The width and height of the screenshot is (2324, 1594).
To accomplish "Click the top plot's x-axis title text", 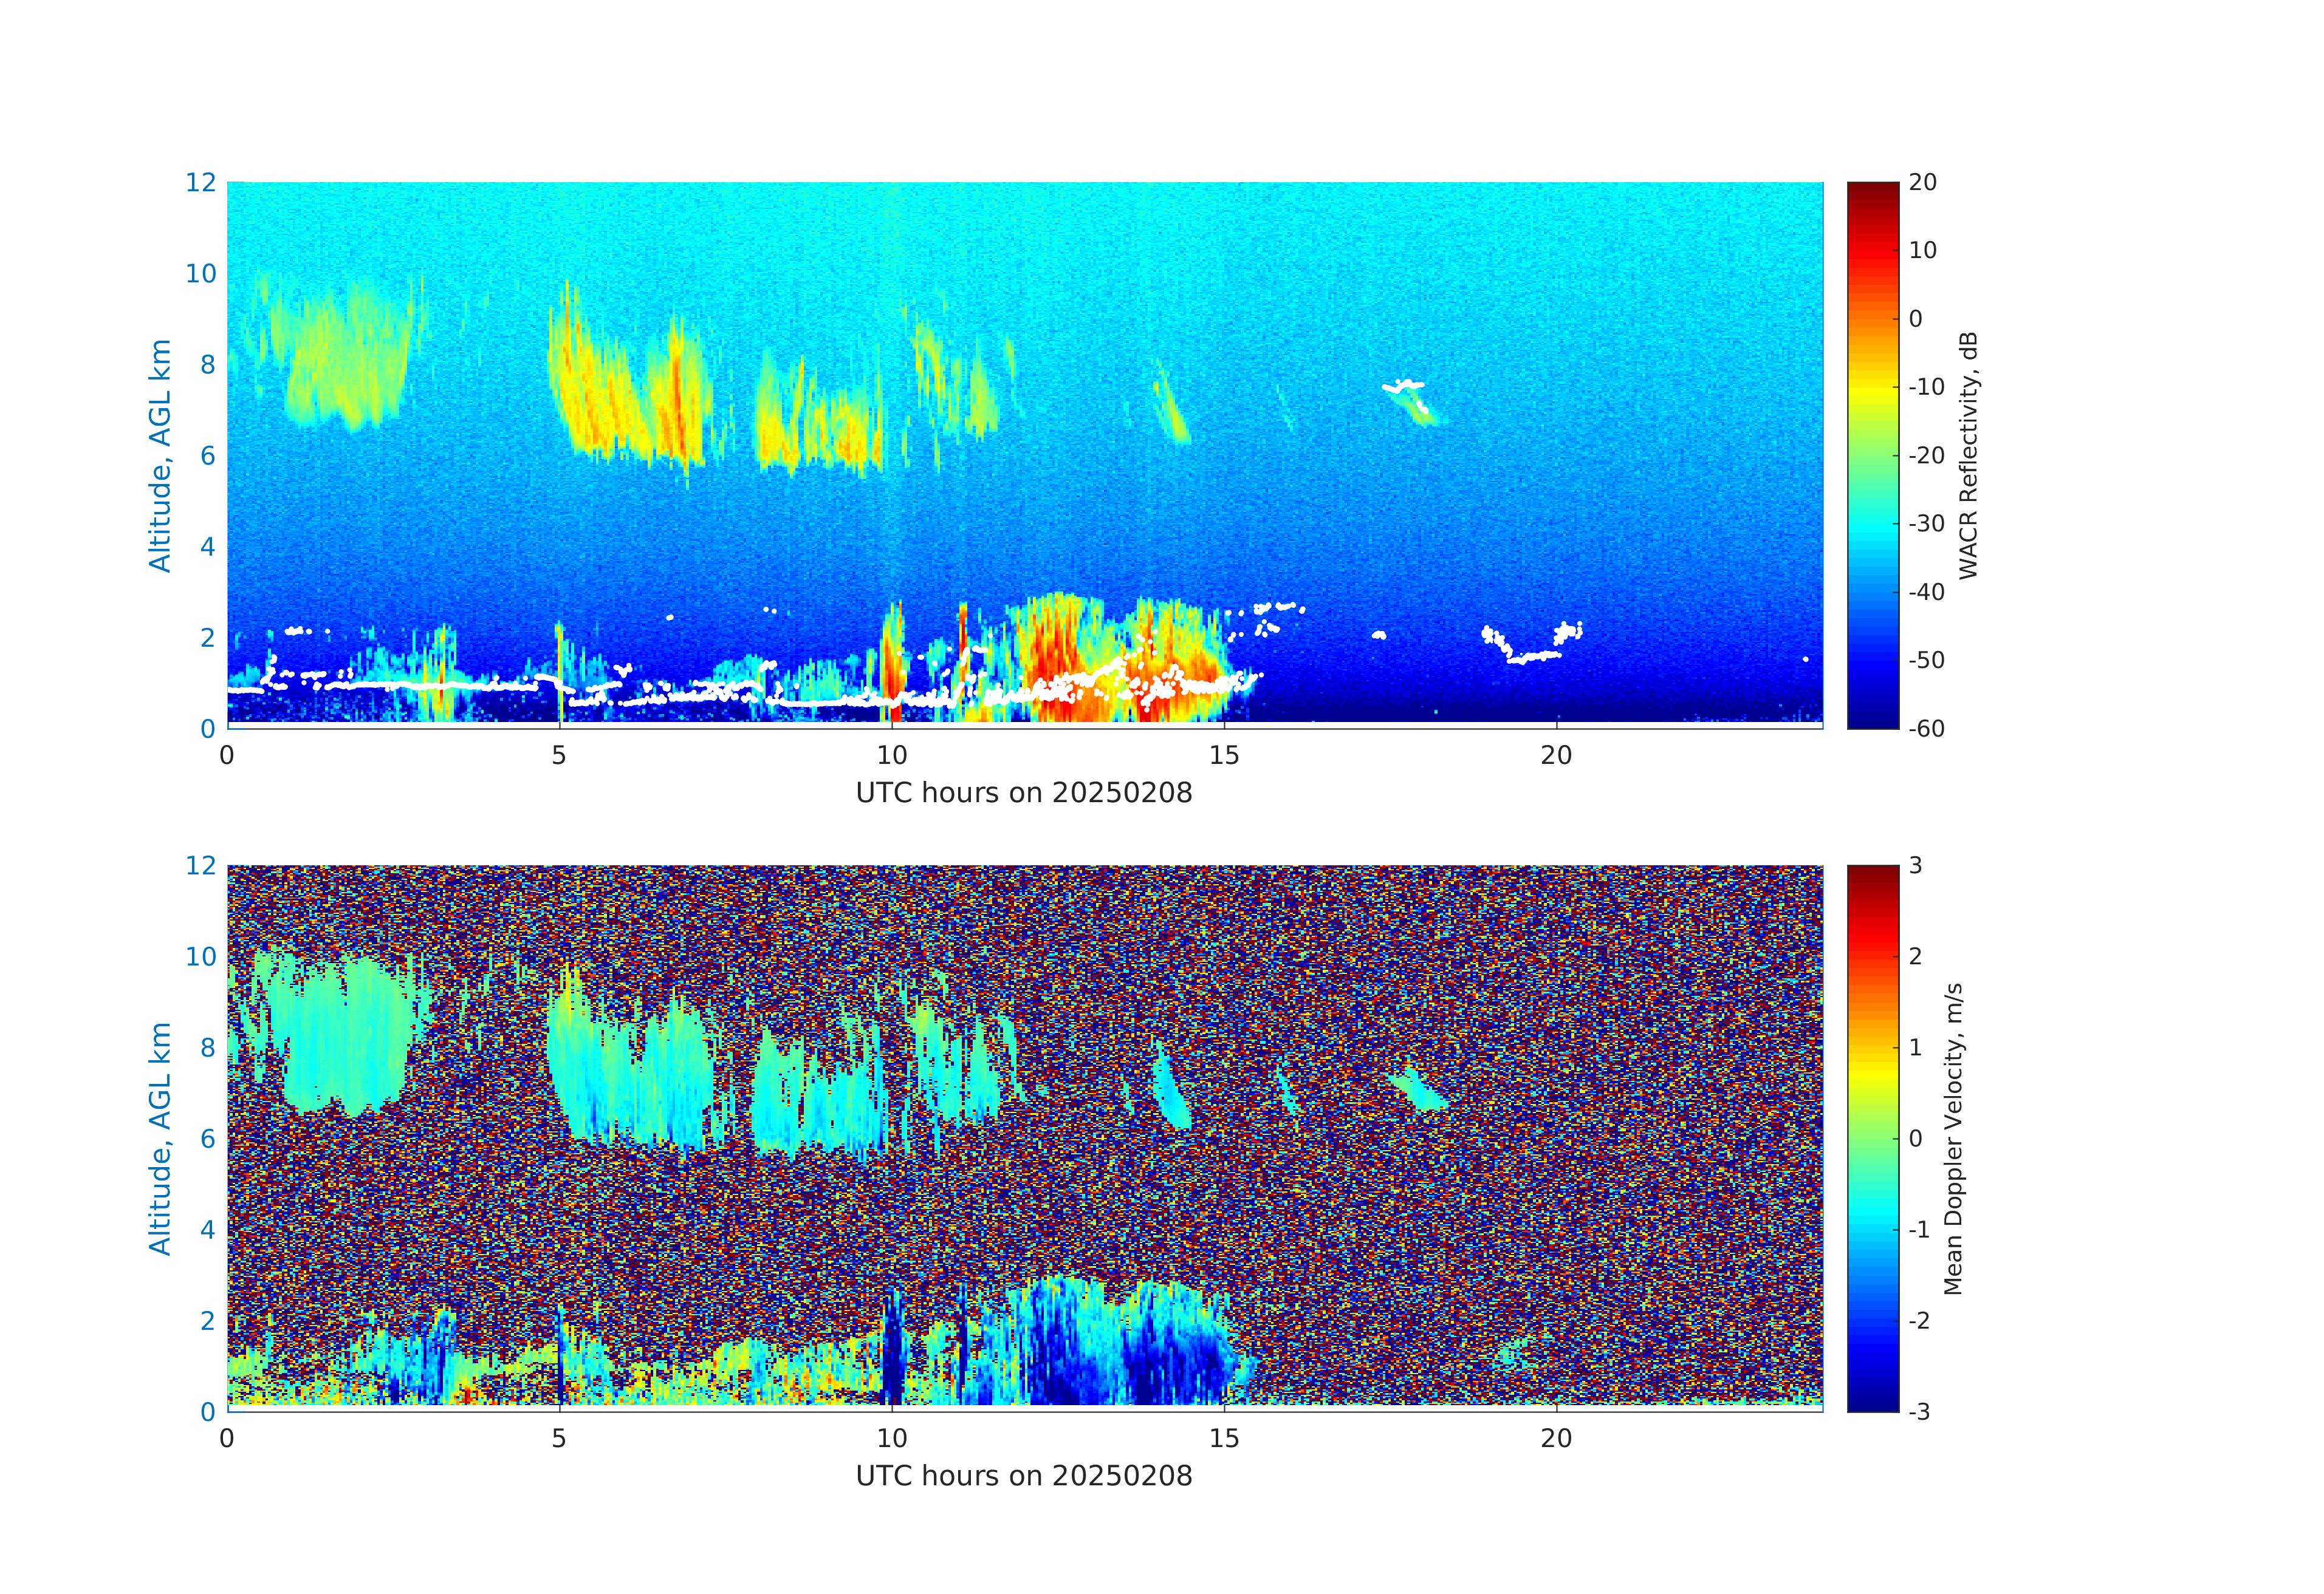I will [x=1023, y=794].
